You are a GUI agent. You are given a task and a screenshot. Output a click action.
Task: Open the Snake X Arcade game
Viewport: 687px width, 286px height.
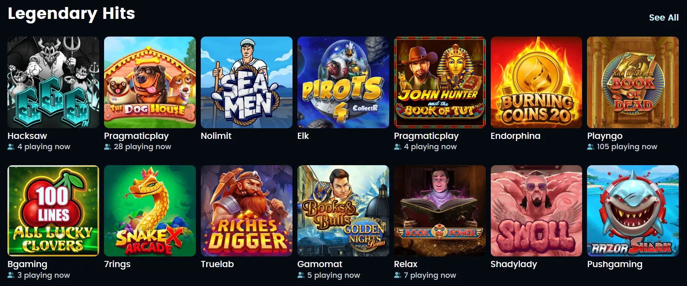(150, 211)
